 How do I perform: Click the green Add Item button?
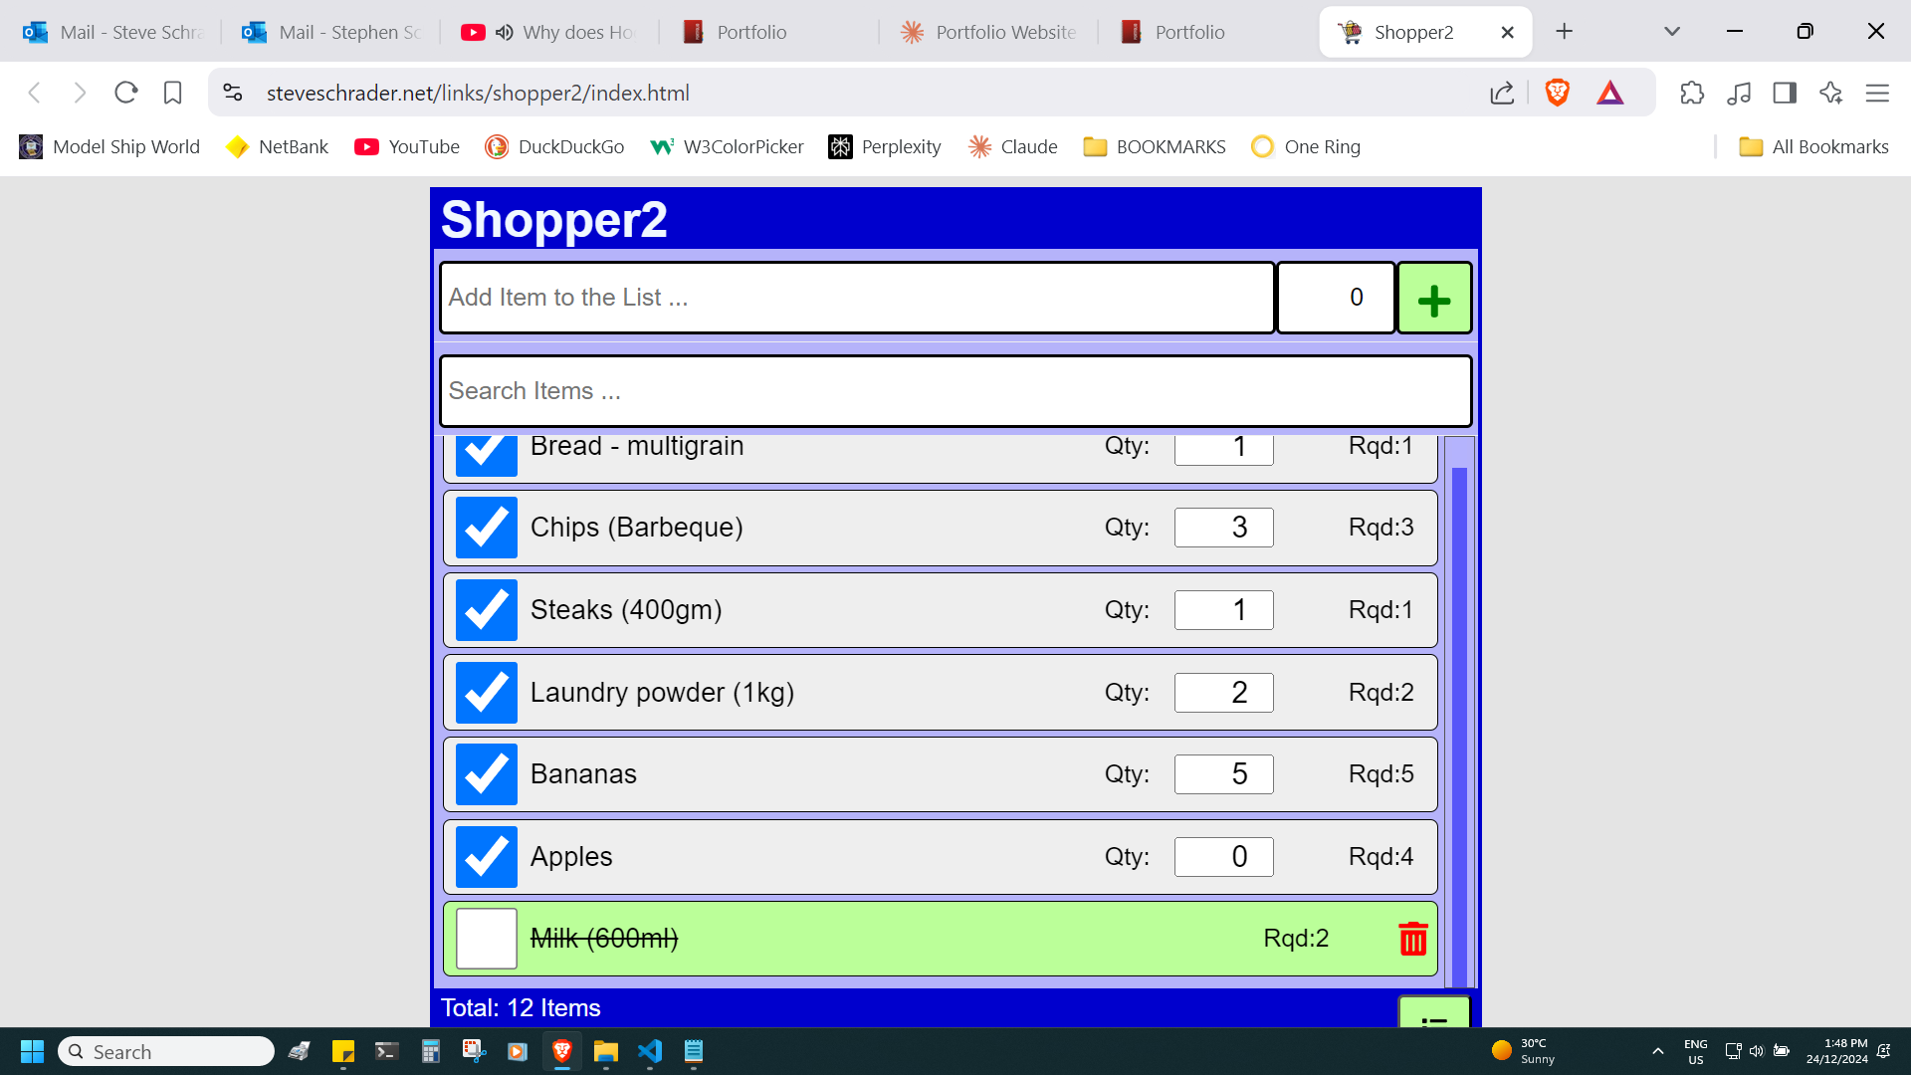[1434, 298]
